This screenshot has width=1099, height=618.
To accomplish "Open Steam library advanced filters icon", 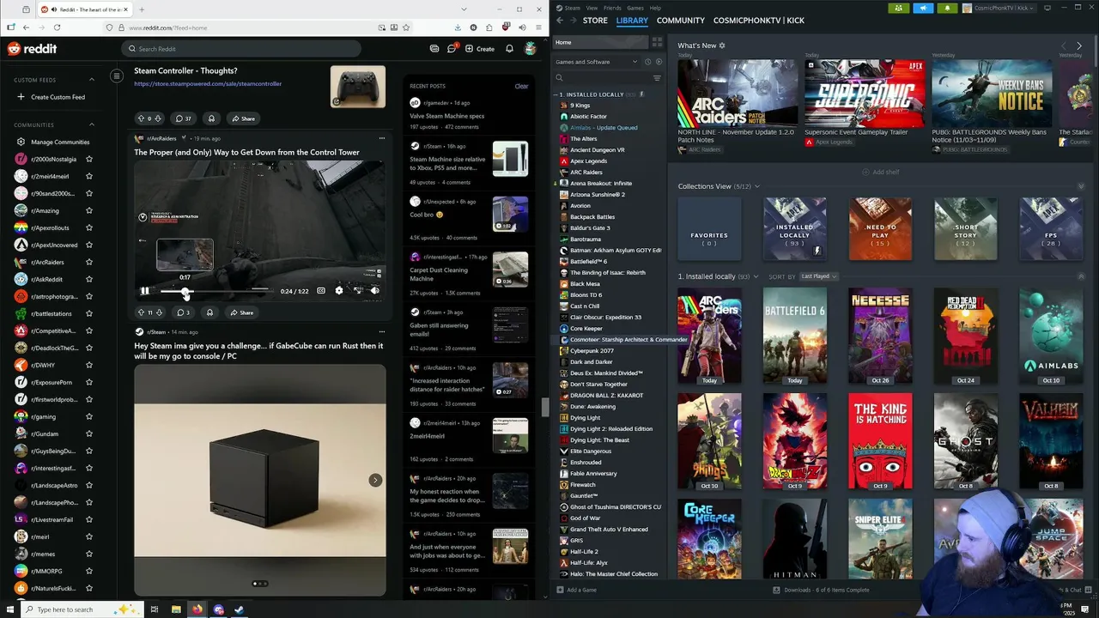I will coord(657,78).
